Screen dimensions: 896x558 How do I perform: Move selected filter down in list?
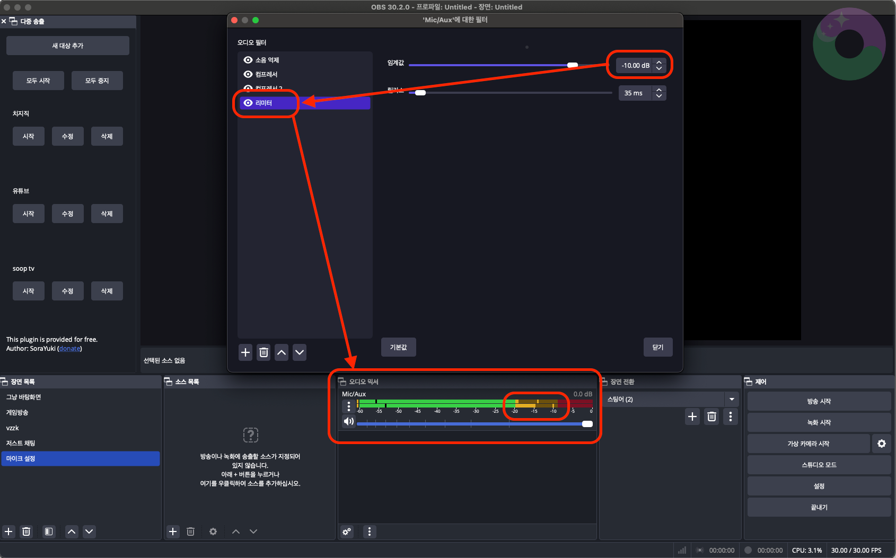pos(300,352)
